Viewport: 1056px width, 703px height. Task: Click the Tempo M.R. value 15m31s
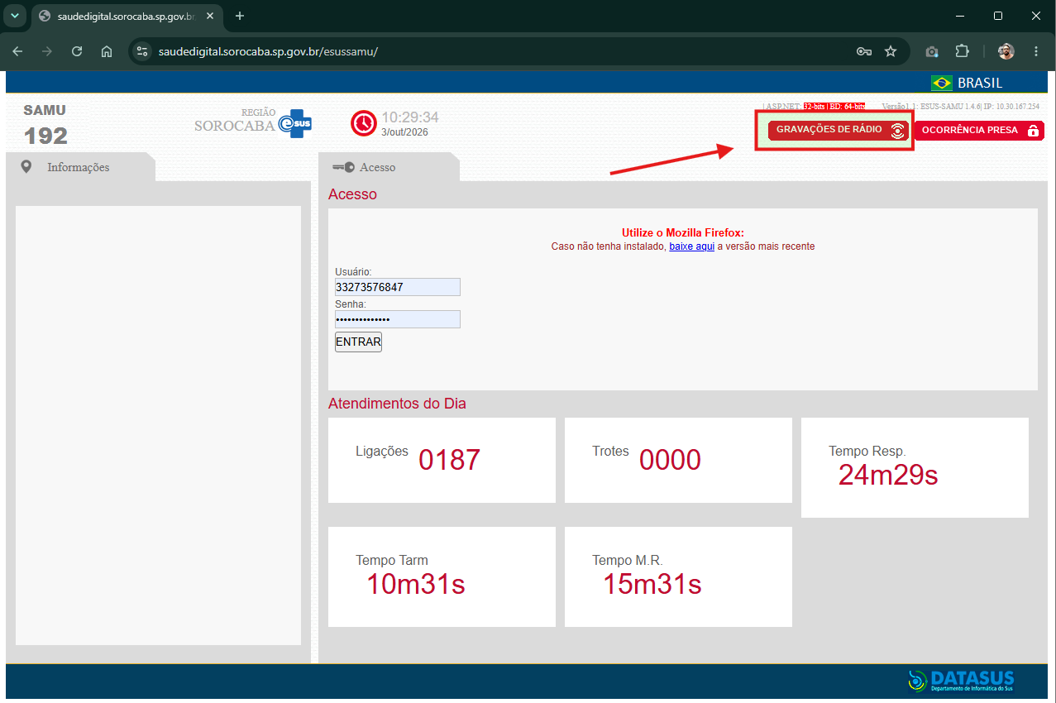coord(652,584)
